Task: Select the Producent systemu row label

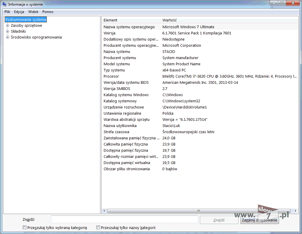Action: [x=120, y=58]
